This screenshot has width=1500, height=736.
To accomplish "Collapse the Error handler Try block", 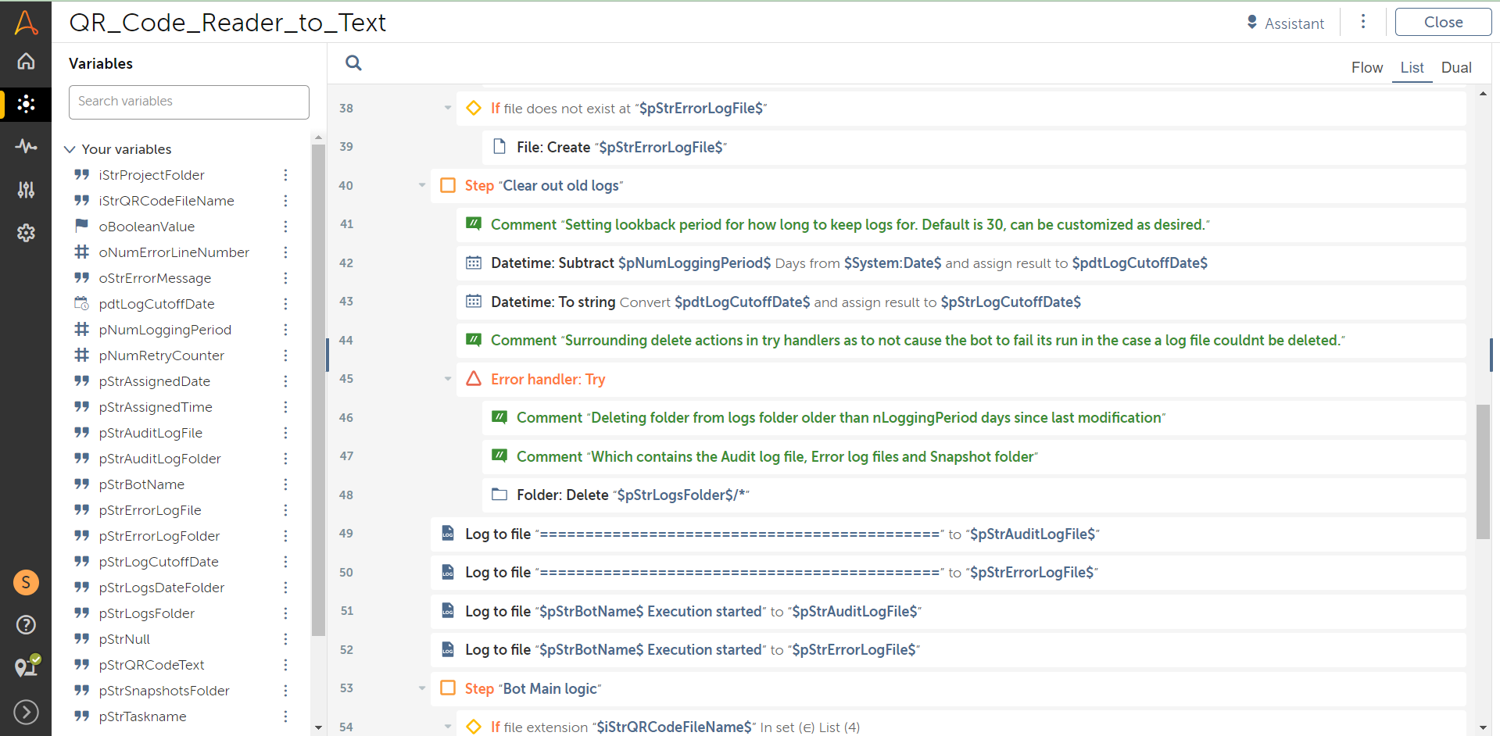I will coord(448,379).
